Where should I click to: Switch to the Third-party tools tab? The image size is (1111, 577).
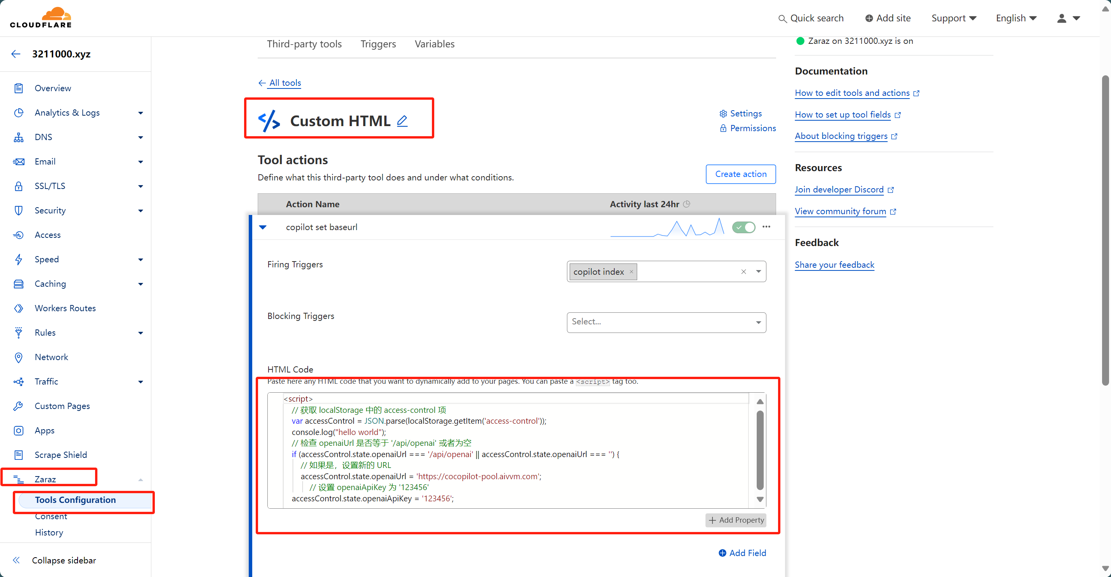coord(304,44)
